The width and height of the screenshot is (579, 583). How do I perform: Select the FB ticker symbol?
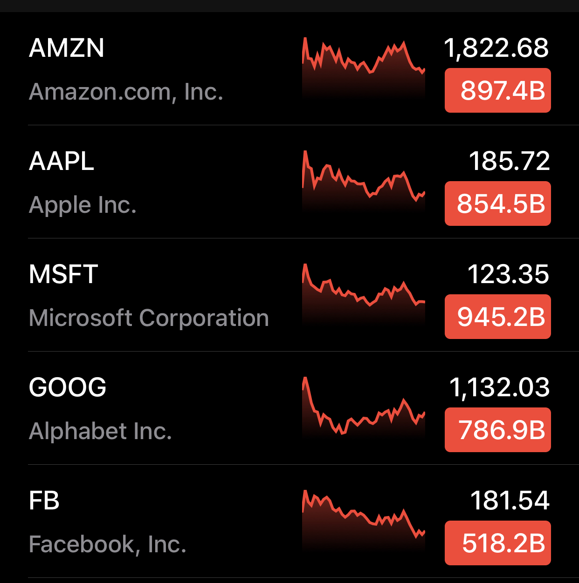pos(44,501)
